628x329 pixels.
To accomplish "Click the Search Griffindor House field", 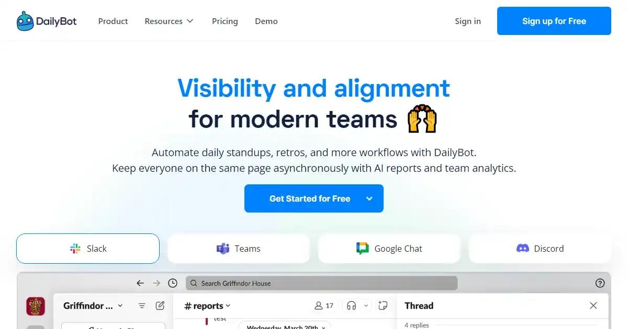I will click(321, 283).
